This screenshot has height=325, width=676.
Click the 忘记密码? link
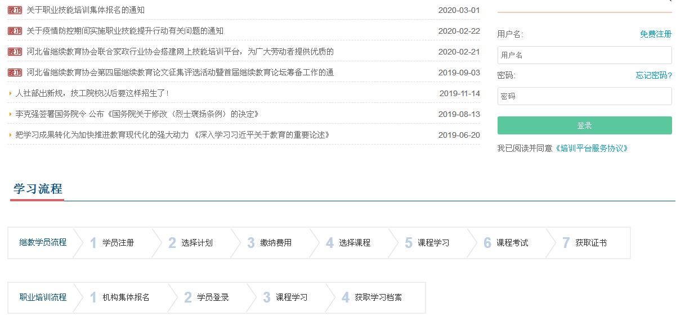coord(653,75)
